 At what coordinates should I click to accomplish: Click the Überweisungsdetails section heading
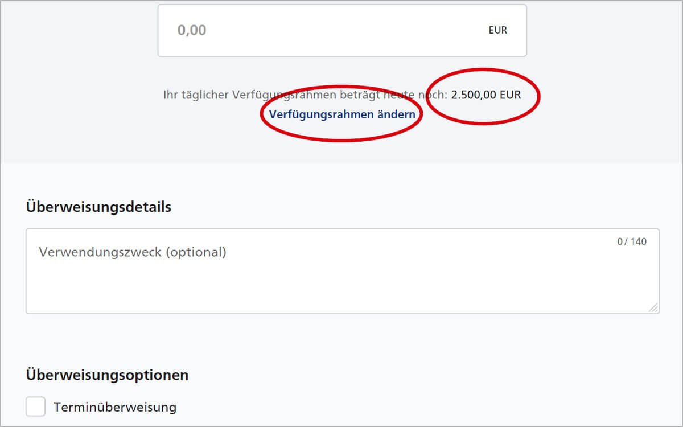tap(98, 207)
